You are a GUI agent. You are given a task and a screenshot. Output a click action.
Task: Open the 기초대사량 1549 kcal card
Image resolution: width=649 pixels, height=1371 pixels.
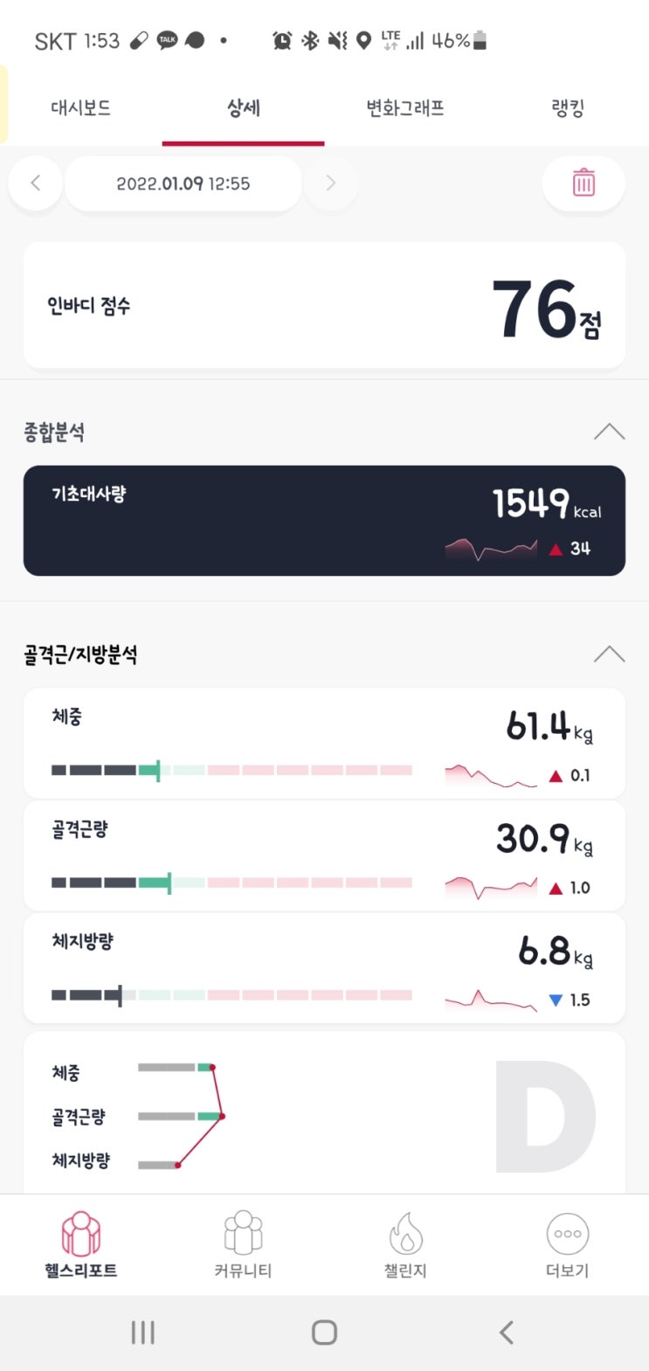(324, 521)
